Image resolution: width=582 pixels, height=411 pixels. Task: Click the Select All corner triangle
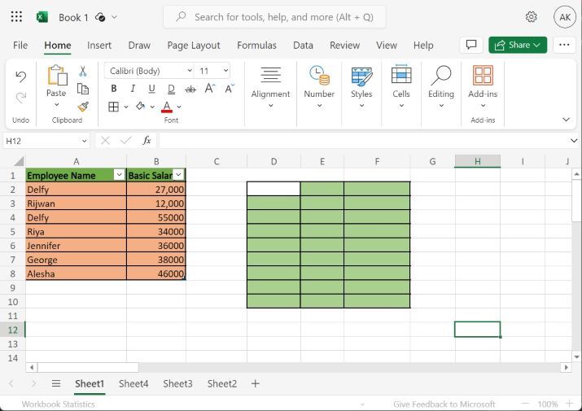[x=19, y=161]
